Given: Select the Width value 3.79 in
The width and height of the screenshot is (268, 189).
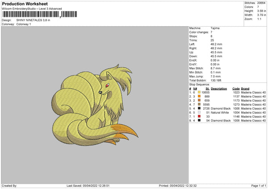Looking at the screenshot, I should 261,15.
